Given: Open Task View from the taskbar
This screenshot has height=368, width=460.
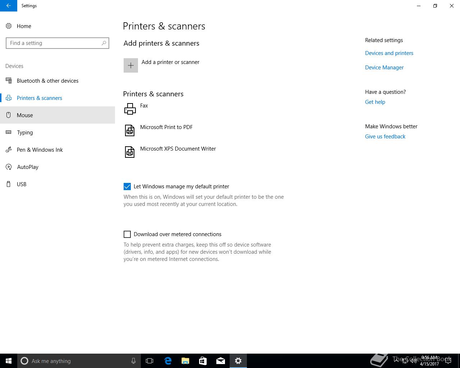Looking at the screenshot, I should click(x=149, y=361).
